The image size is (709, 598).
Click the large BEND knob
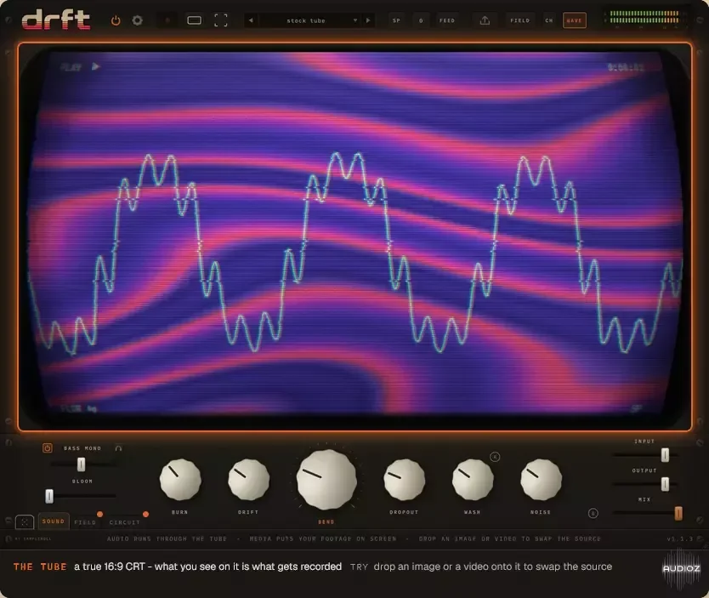326,480
